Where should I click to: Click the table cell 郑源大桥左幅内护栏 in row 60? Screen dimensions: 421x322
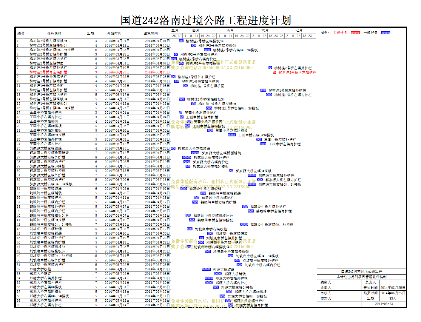point(54,305)
